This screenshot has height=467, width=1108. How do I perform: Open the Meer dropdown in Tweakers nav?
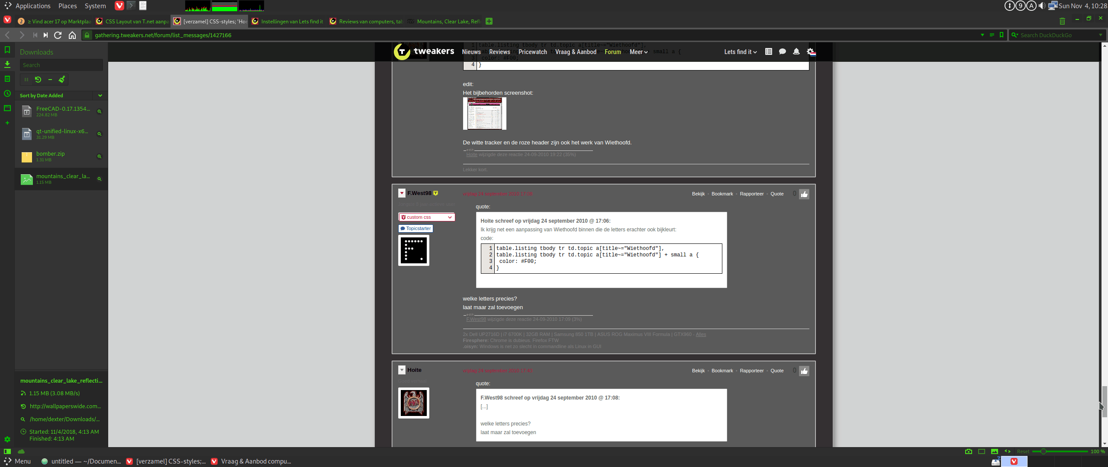tap(638, 52)
